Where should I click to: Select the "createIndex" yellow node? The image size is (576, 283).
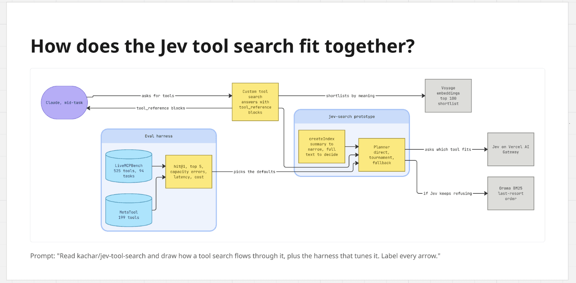322,146
